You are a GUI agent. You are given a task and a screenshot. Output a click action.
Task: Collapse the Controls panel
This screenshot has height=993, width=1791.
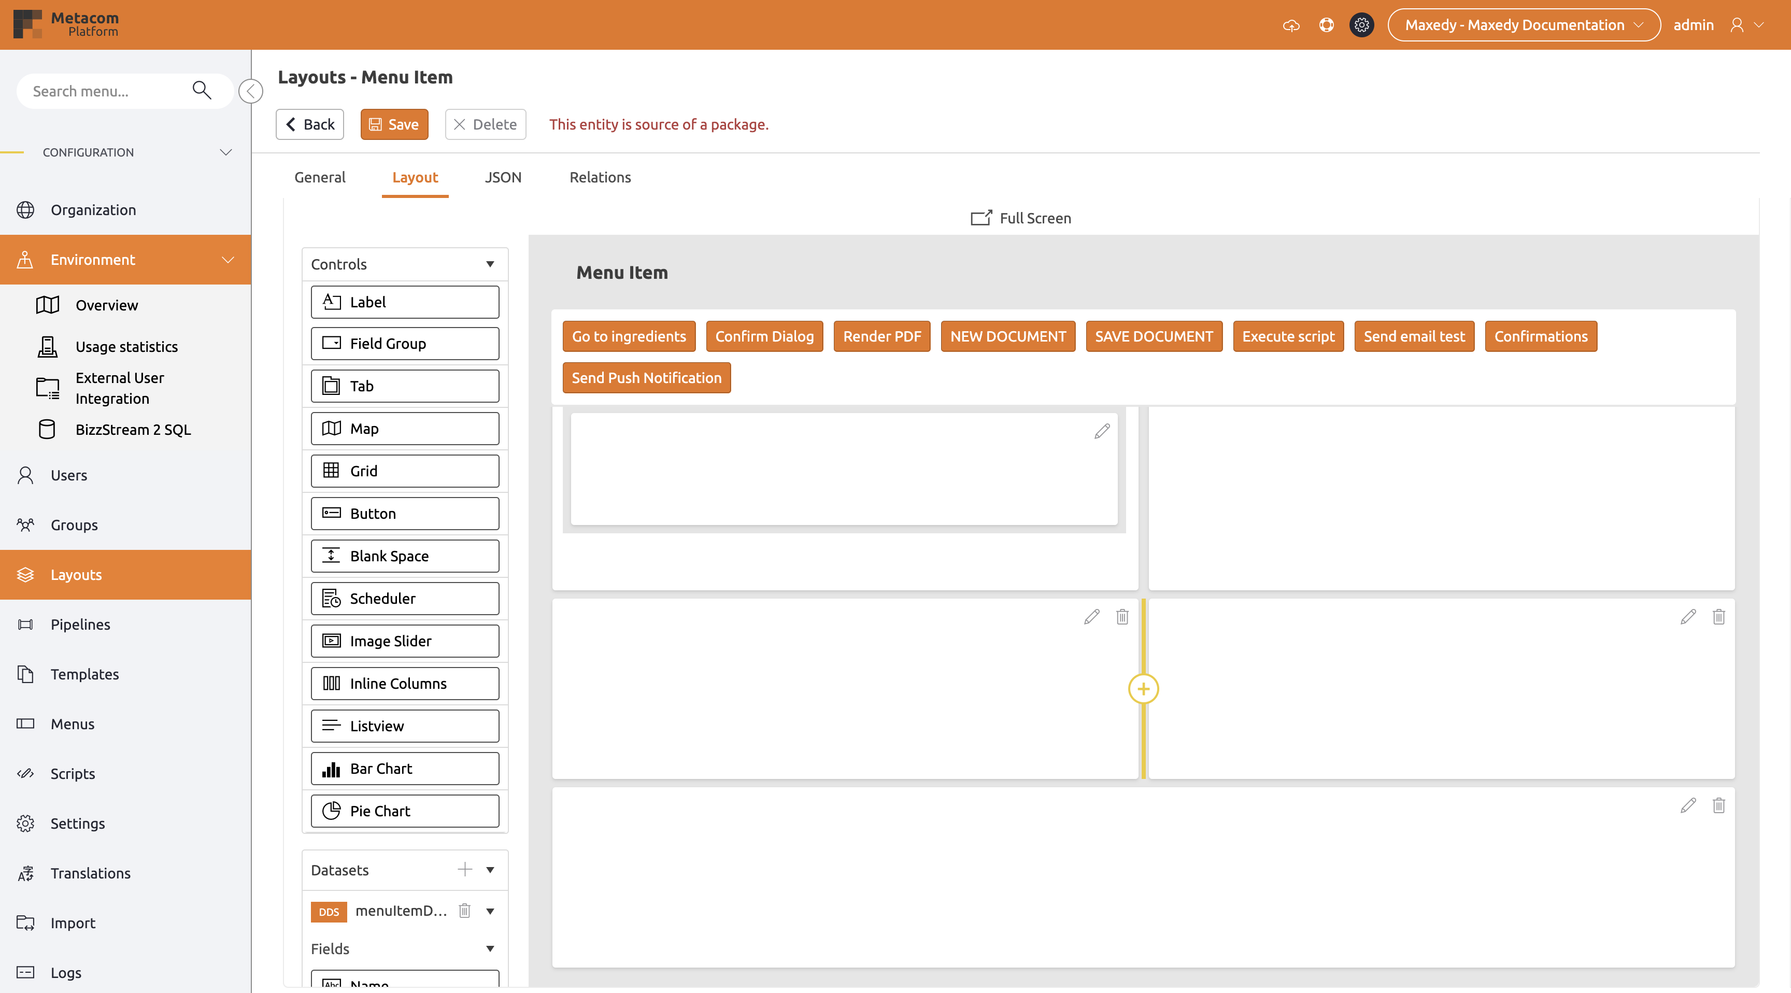click(x=489, y=264)
